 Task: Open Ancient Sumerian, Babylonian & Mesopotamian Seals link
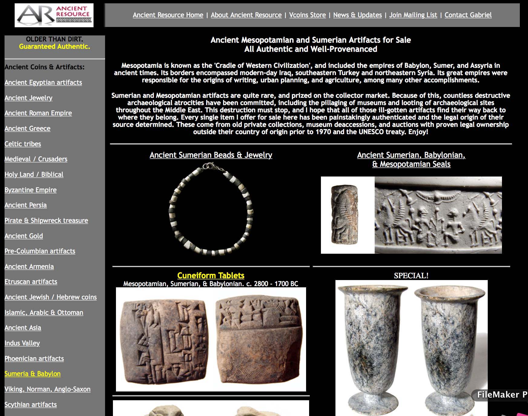(x=411, y=160)
